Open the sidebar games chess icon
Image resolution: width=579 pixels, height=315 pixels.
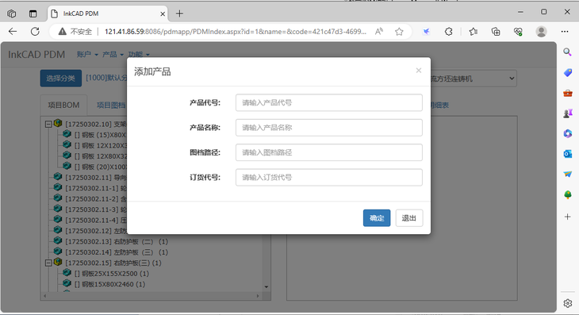point(568,113)
